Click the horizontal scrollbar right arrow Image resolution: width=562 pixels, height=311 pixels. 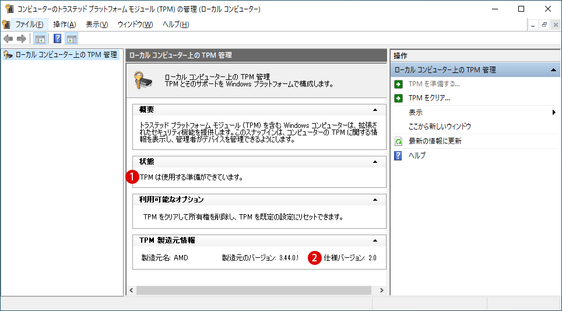(381, 290)
